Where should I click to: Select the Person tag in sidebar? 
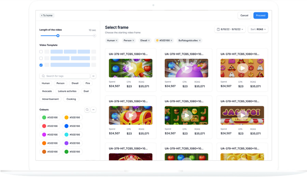coord(60,83)
